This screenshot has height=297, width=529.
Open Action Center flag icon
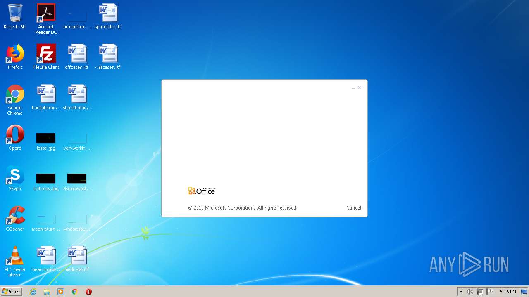(x=490, y=292)
